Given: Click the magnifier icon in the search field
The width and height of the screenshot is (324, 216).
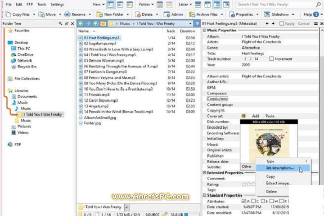Looking at the screenshot, I should coord(319,4).
